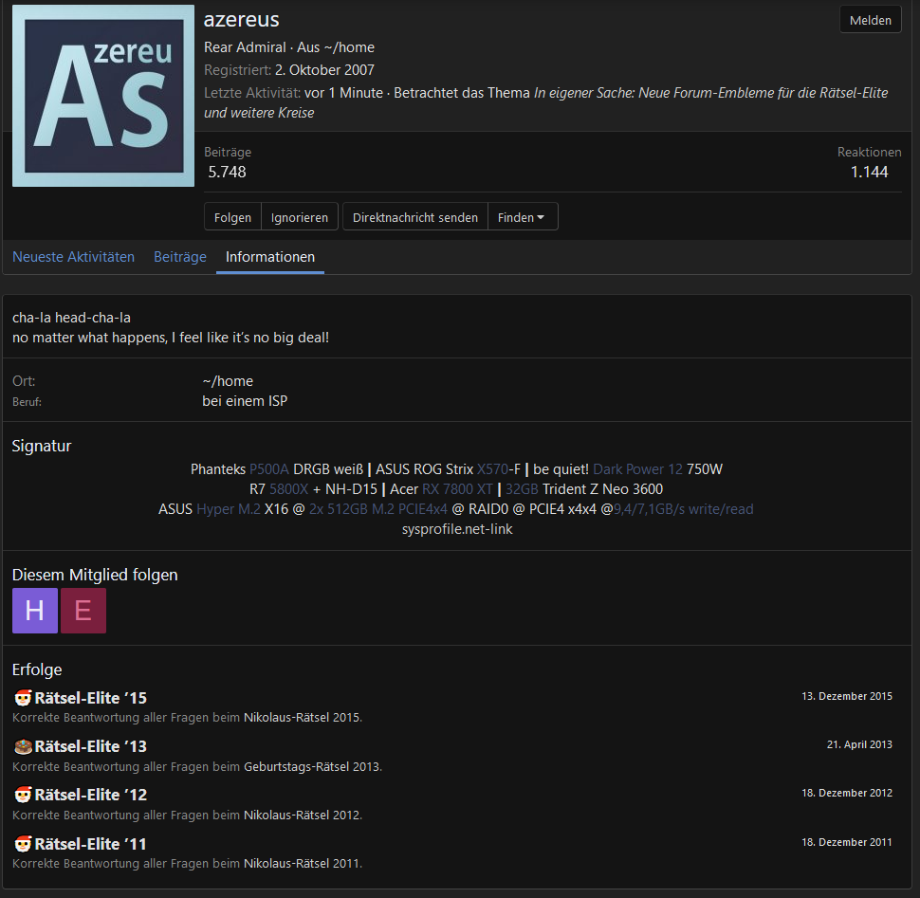Image resolution: width=920 pixels, height=898 pixels.
Task: Open the Nikolaus-Rätsel 2015 link
Action: [x=302, y=717]
